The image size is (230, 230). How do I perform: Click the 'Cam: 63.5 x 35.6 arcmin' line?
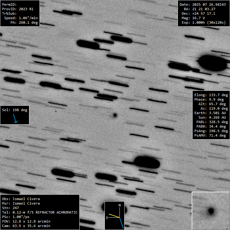click(26, 226)
